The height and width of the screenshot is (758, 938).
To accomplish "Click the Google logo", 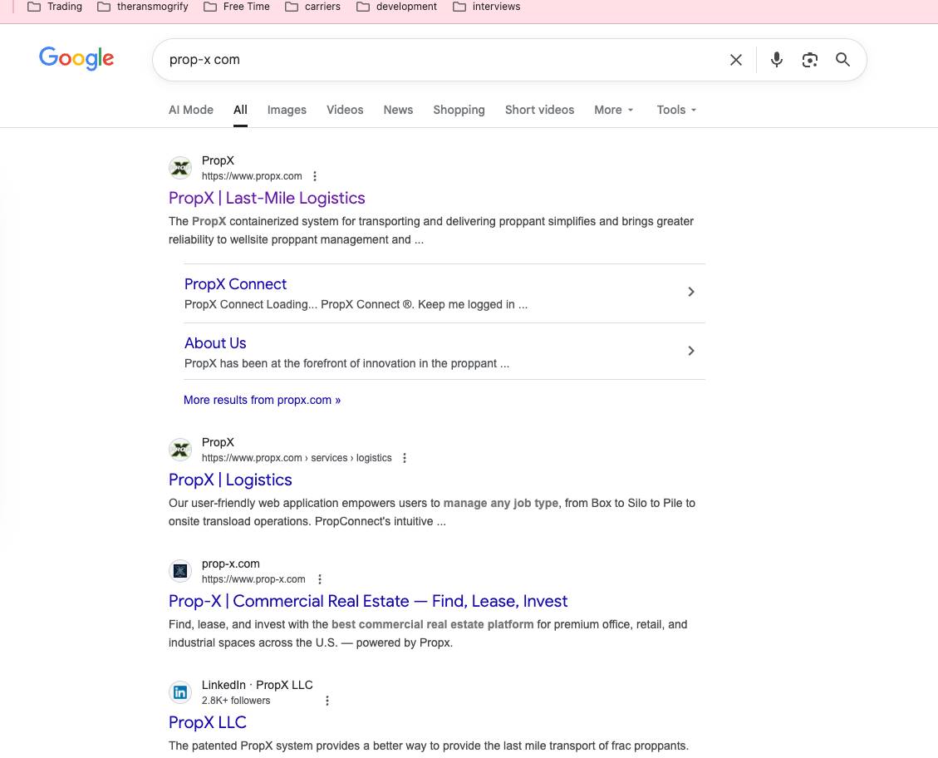I will pyautogui.click(x=76, y=58).
